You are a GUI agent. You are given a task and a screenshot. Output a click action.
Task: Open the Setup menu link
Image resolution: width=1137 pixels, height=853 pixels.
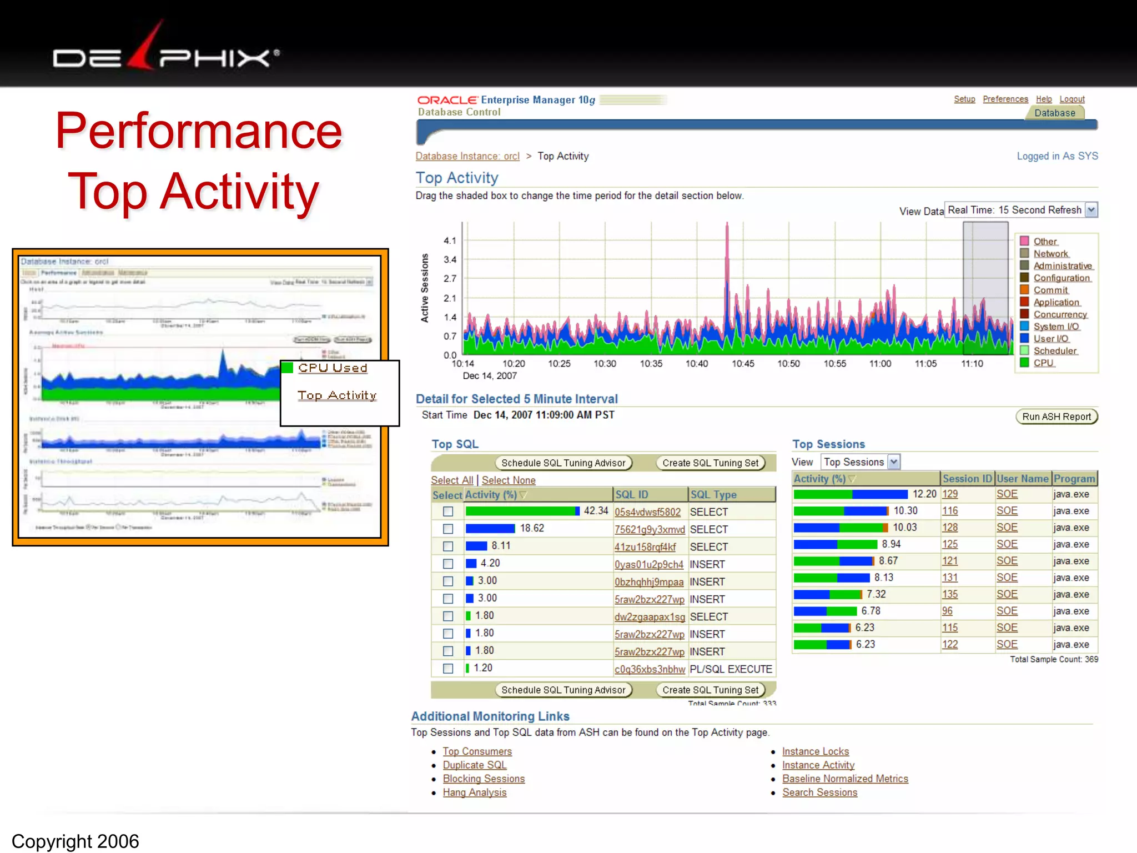tap(964, 99)
